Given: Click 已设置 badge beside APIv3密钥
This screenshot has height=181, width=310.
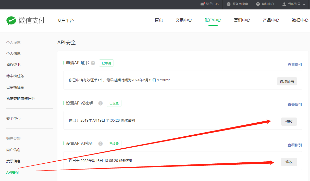Looking at the screenshot, I should (x=114, y=144).
